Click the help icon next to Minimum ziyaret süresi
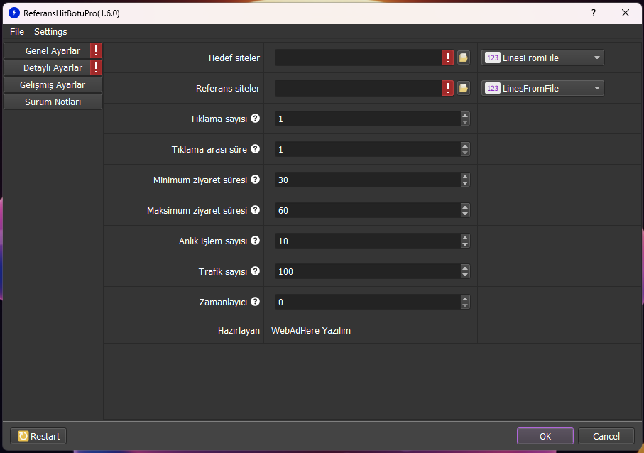This screenshot has height=453, width=644. pyautogui.click(x=256, y=180)
